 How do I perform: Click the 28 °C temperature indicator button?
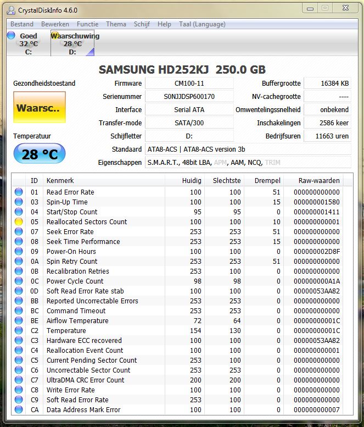pyautogui.click(x=40, y=154)
